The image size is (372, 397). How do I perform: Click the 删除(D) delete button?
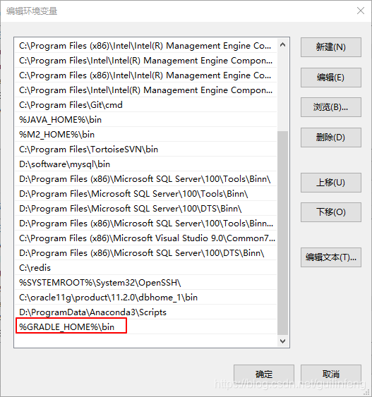[x=330, y=138]
